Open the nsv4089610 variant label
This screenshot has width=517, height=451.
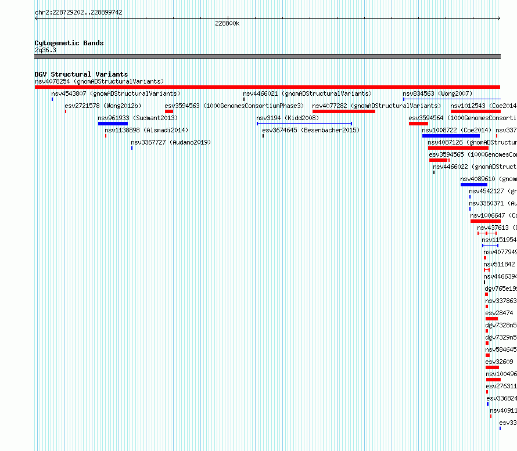[x=489, y=179]
